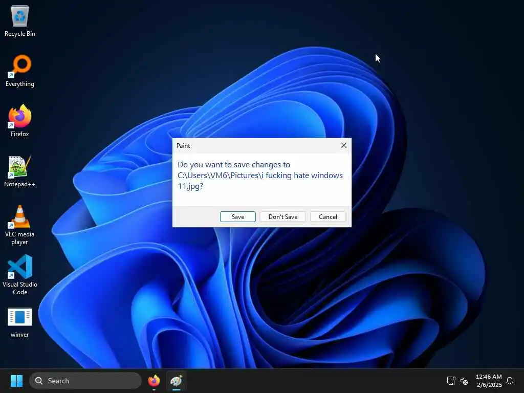This screenshot has height=393, width=524.
Task: Open the clock showing 12:46 AM
Action: tap(489, 381)
